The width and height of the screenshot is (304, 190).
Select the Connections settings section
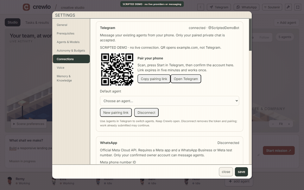click(71, 59)
